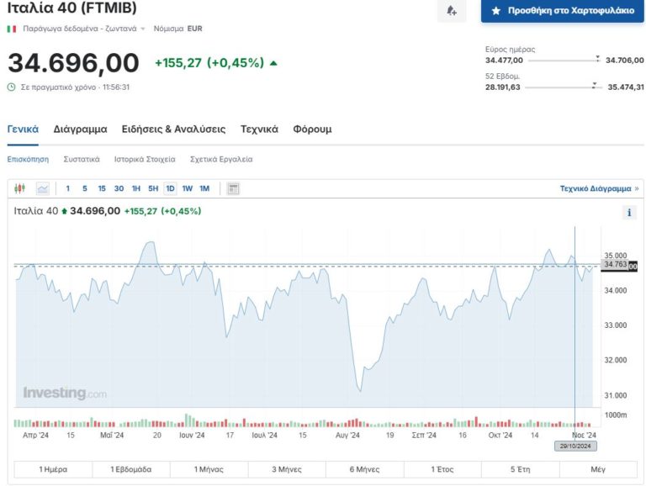This screenshot has height=486, width=646.
Task: Select the 3 Μήνες time range
Action: 289,469
